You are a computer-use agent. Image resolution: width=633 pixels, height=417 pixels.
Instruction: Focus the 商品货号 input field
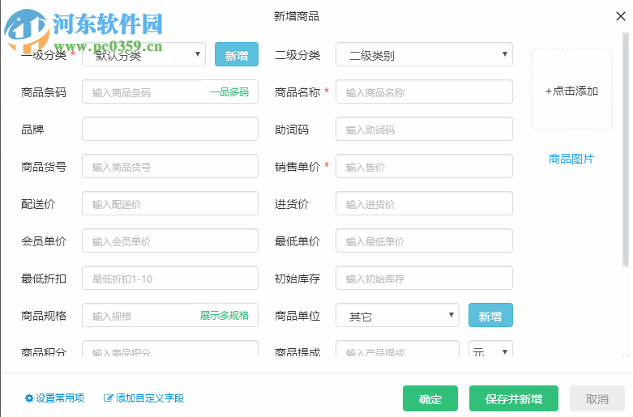[x=170, y=166]
